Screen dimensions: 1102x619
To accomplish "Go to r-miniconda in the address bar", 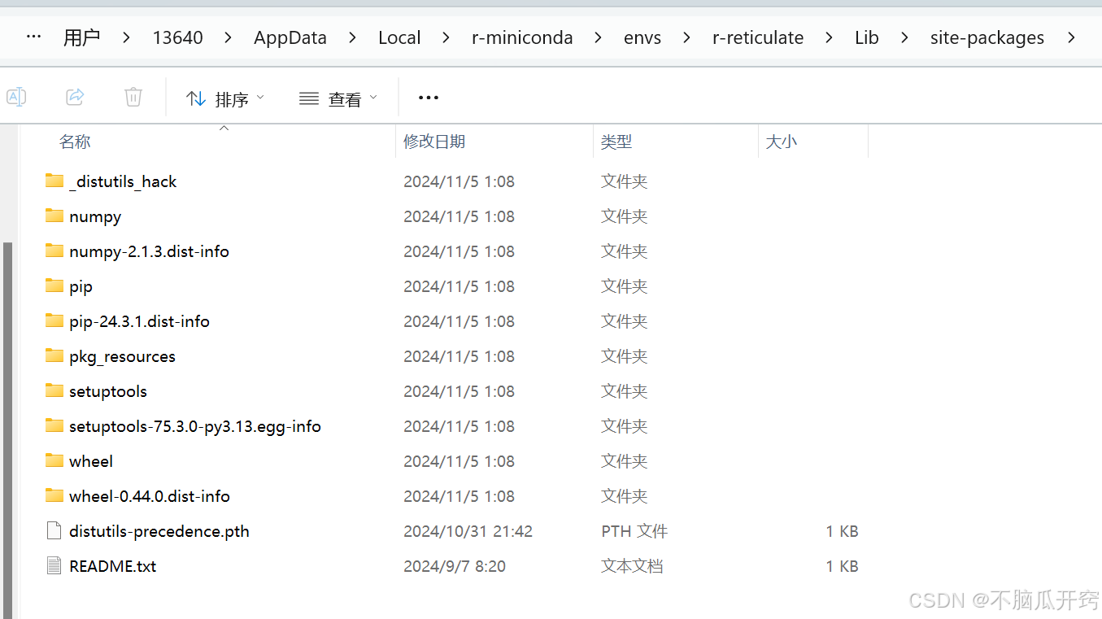I will pos(522,37).
